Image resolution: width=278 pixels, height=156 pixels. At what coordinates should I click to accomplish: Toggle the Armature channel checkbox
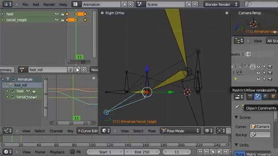click(x=13, y=79)
